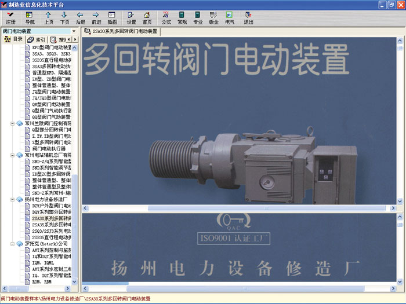Open the 导航 navigation toolbar icon

tap(30, 17)
